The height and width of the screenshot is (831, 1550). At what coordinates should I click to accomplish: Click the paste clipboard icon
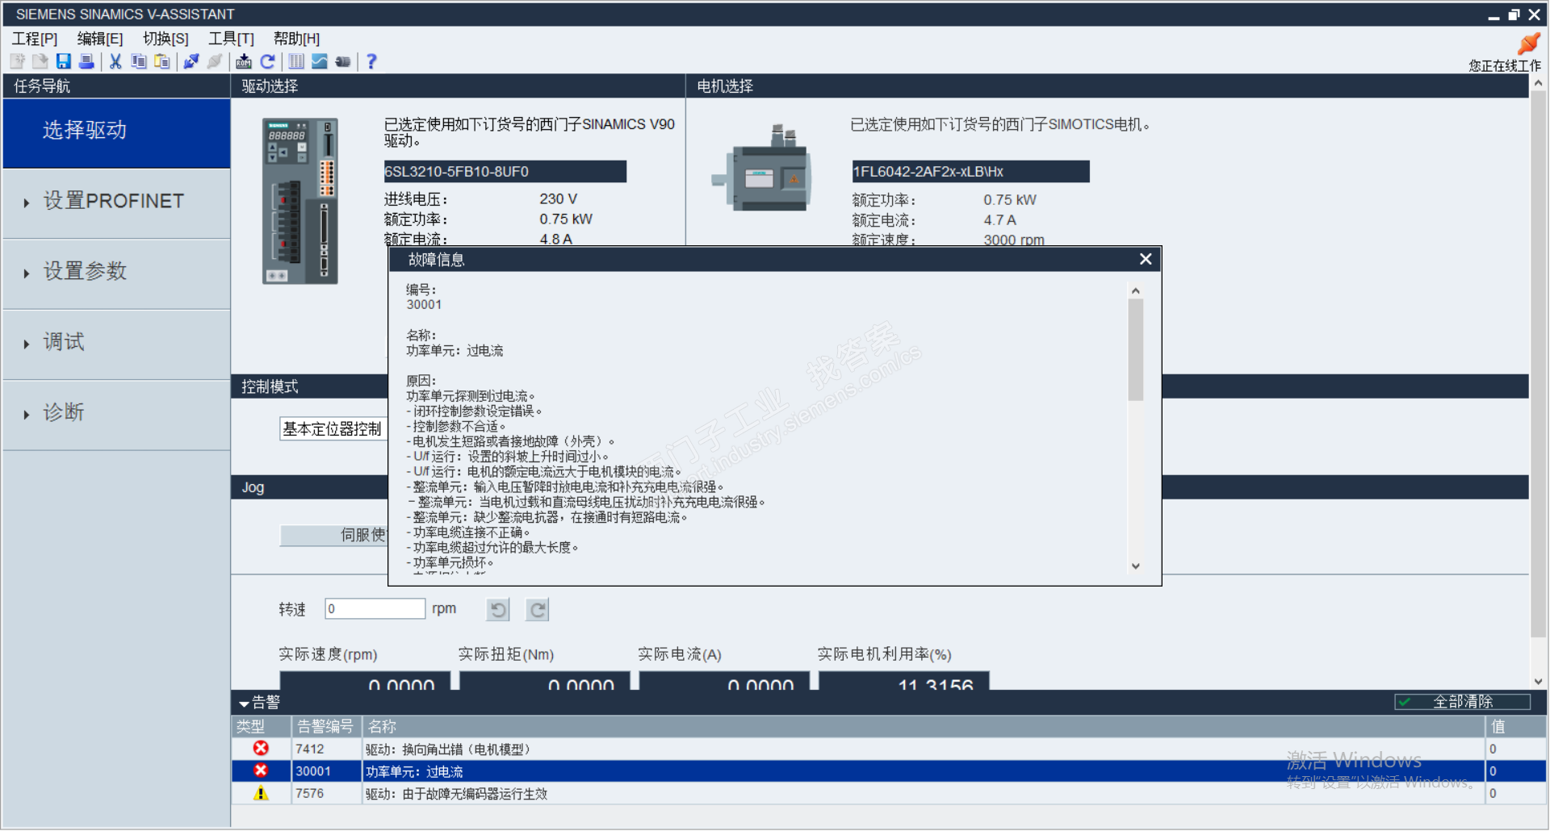coord(162,61)
